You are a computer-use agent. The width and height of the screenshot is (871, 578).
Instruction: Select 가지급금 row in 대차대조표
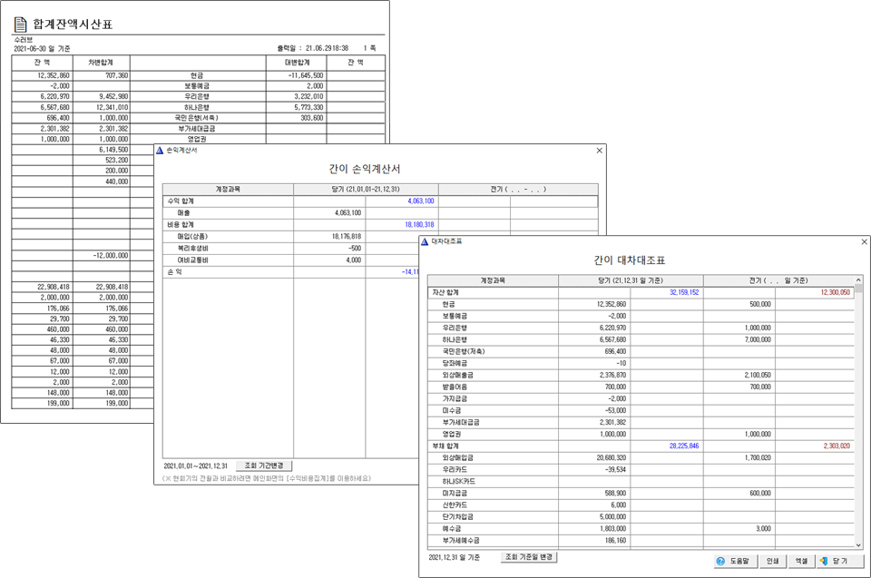[x=641, y=399]
